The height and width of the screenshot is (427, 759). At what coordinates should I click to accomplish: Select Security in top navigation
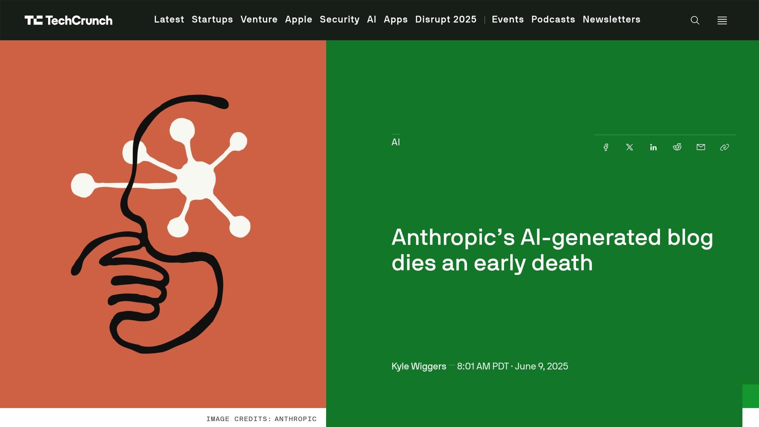point(339,19)
